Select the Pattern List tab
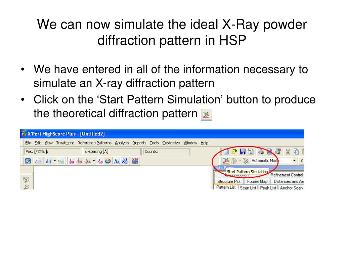This screenshot has width=344, height=258. coord(226,187)
